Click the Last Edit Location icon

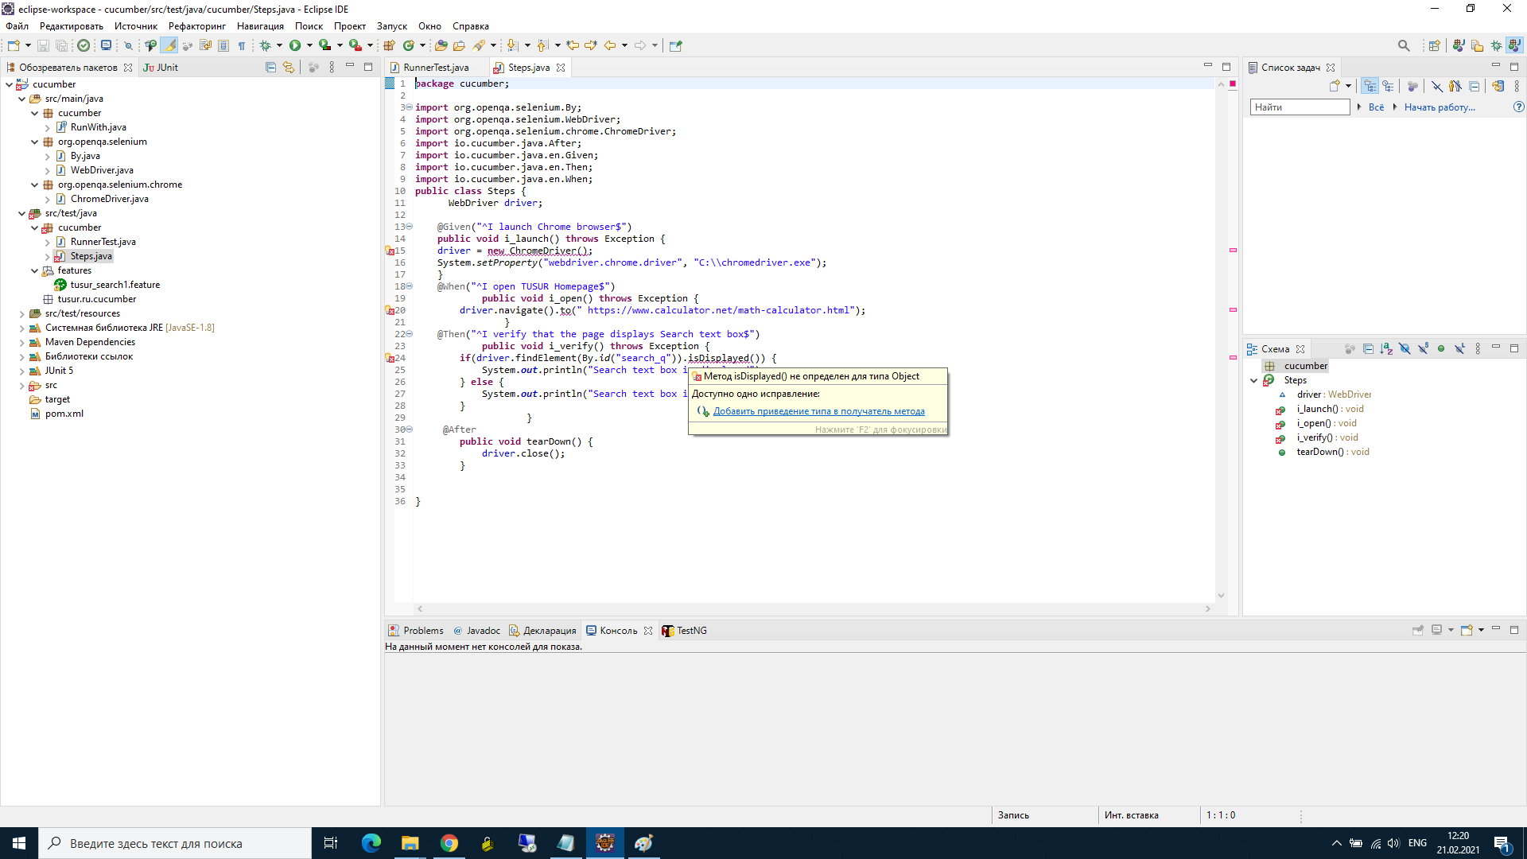pyautogui.click(x=573, y=45)
